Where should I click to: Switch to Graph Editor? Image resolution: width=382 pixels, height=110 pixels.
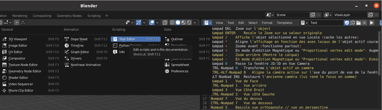click(x=86, y=52)
